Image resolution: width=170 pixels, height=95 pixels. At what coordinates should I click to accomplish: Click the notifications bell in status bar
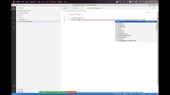point(156,94)
